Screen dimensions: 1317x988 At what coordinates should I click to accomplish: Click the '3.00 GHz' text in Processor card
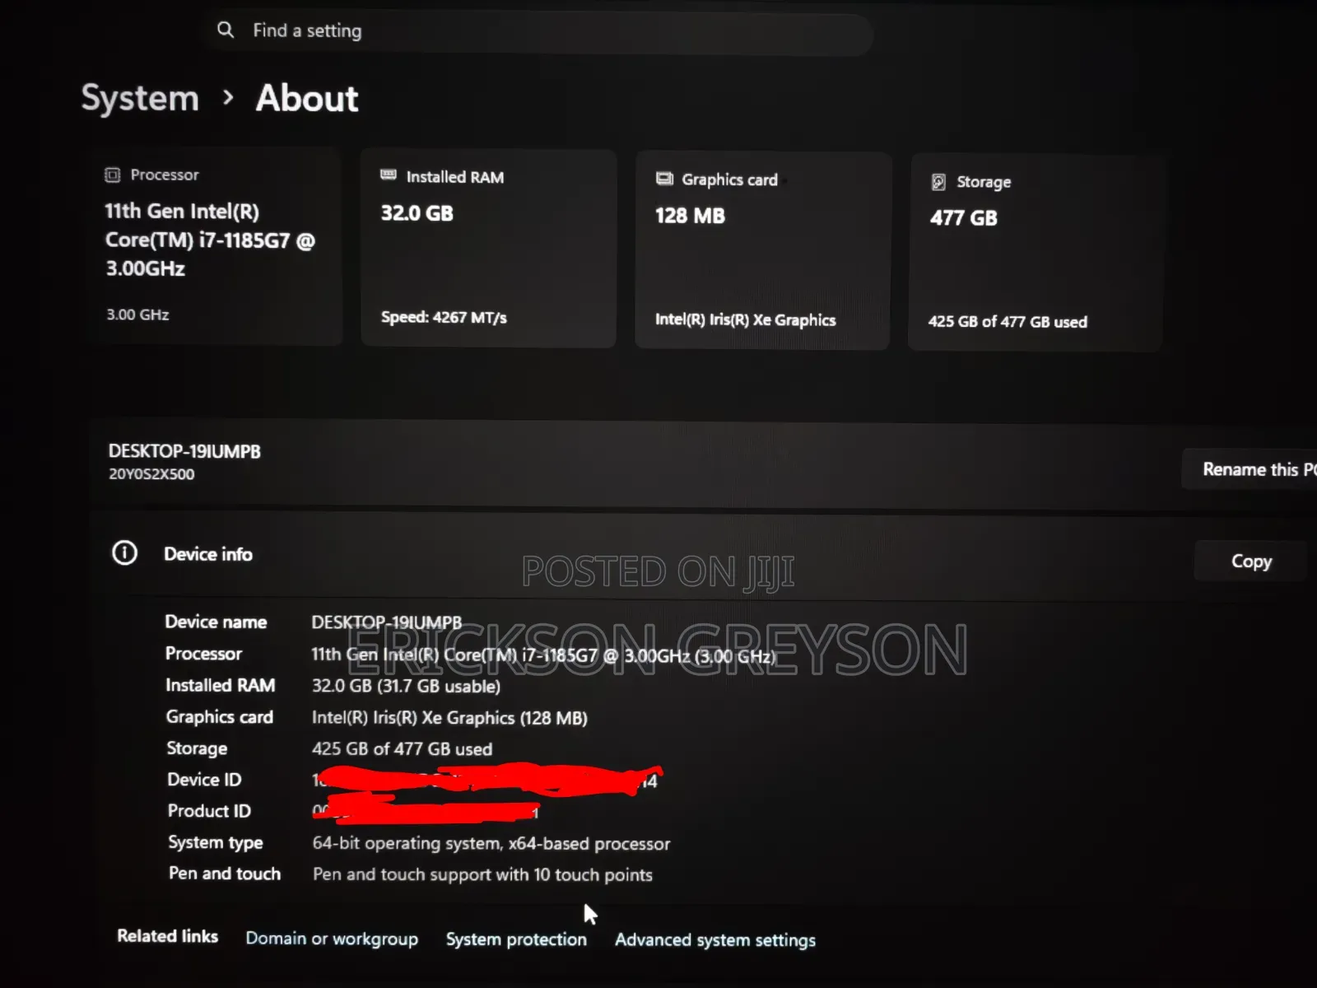click(x=137, y=315)
